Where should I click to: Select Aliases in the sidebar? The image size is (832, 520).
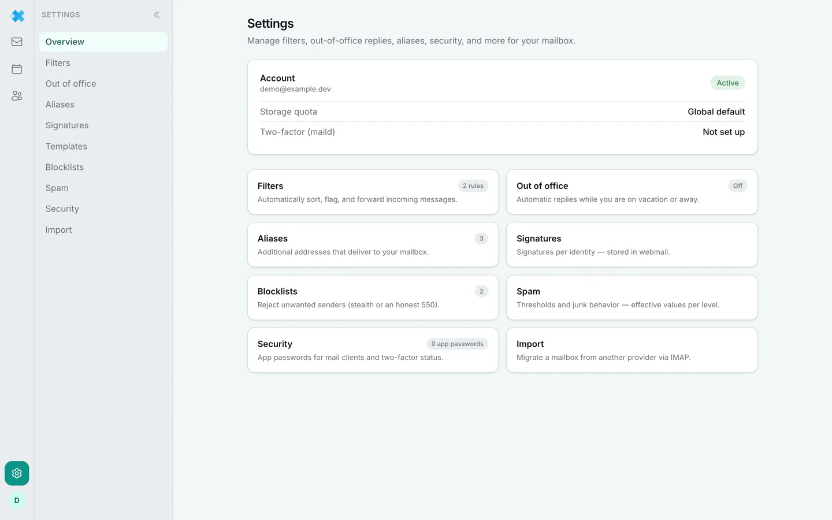coord(103,105)
